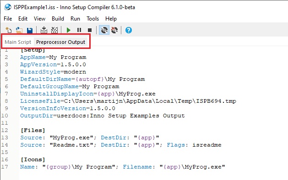Pause execution with the pause icon
Image resolution: width=288 pixels, height=180 pixels.
[79, 30]
